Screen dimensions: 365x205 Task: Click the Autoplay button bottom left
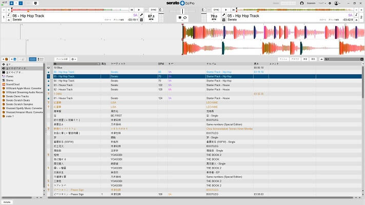7,202
